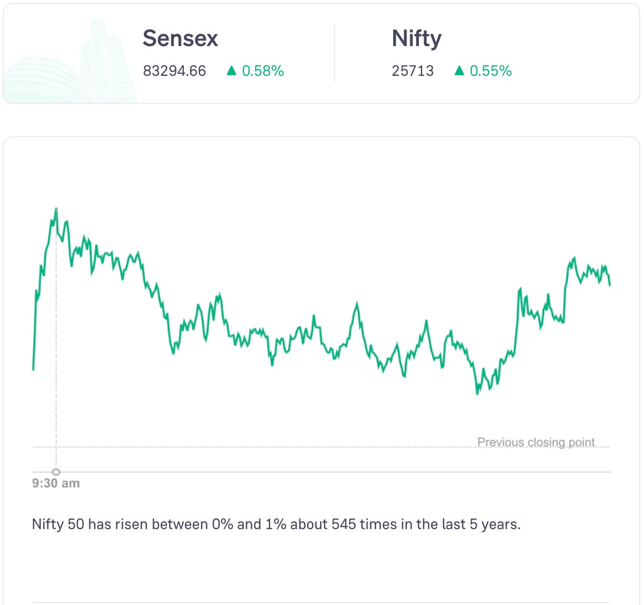Click the green up arrow beside Nifty 0.55%
Image resolution: width=644 pixels, height=605 pixels.
[459, 71]
